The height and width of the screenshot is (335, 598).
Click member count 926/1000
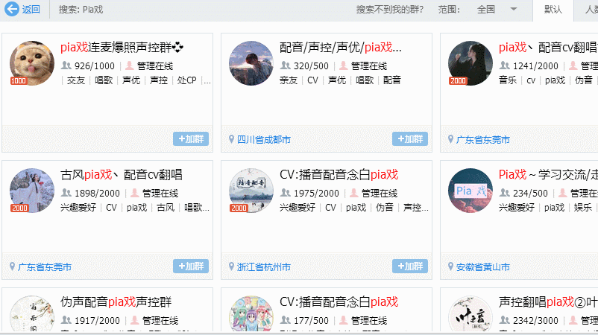tap(95, 66)
